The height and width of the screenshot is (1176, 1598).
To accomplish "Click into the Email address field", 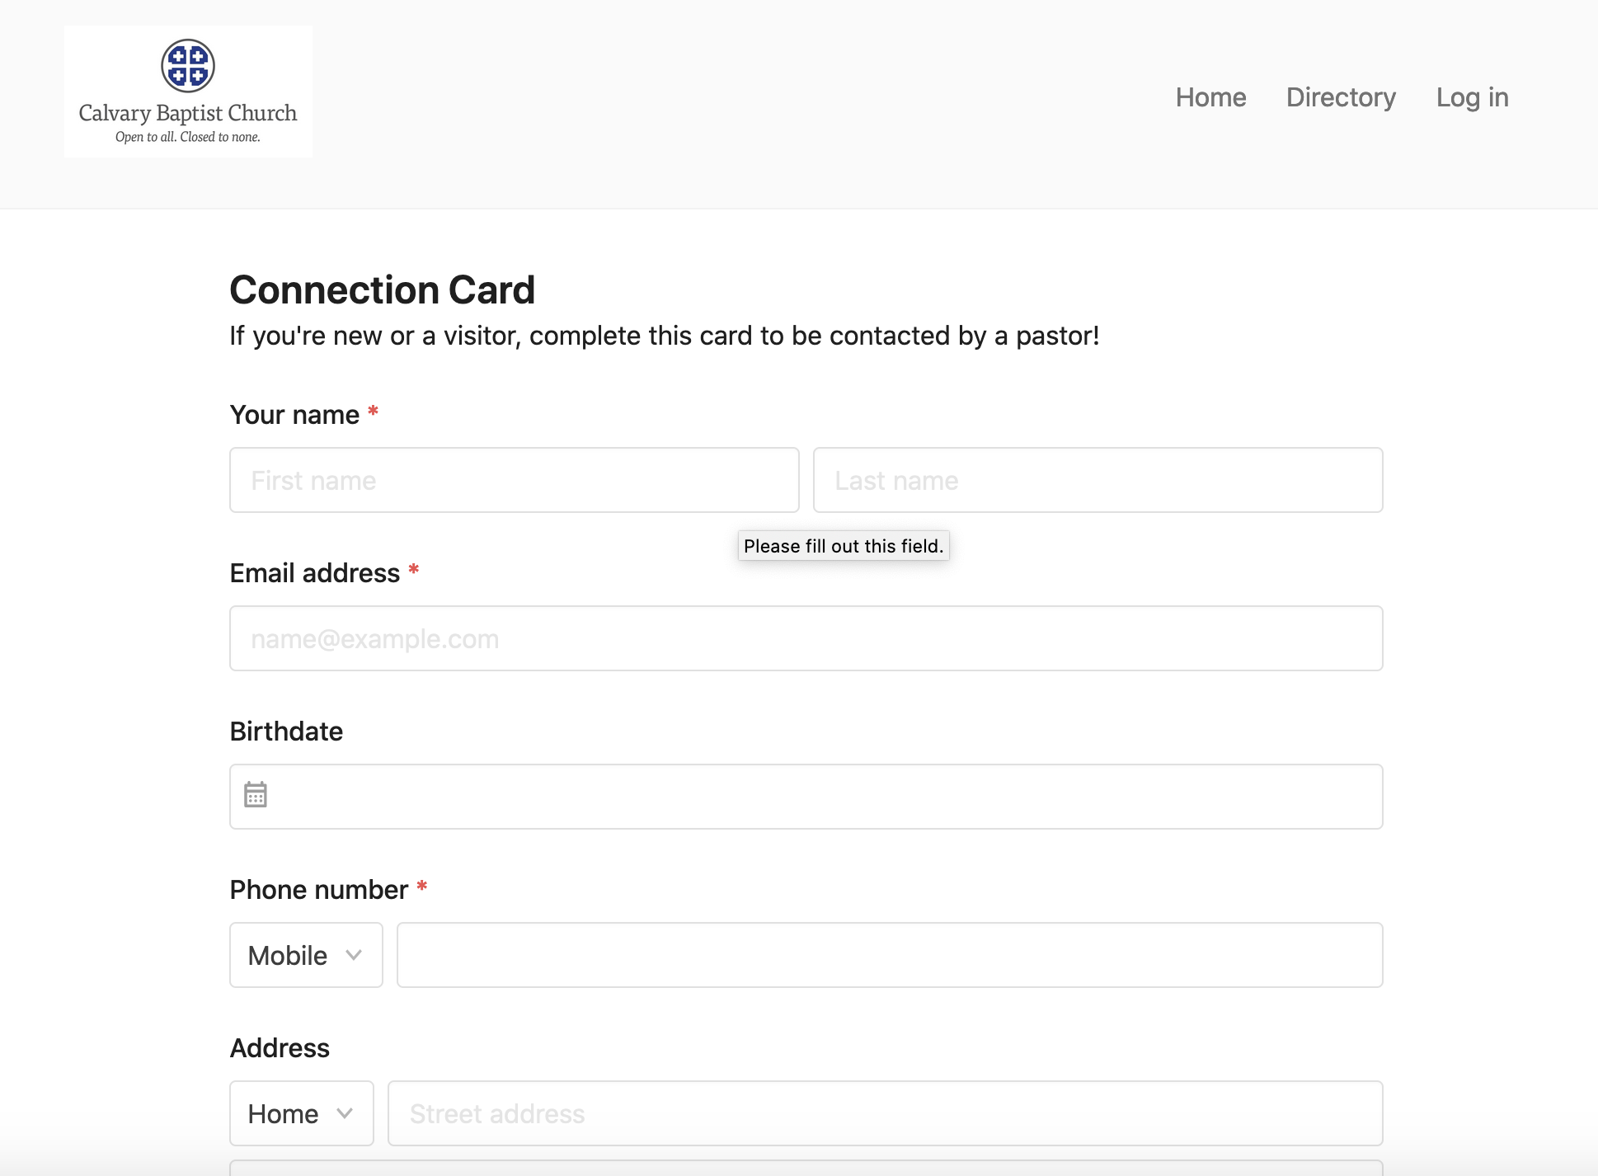I will coord(806,638).
